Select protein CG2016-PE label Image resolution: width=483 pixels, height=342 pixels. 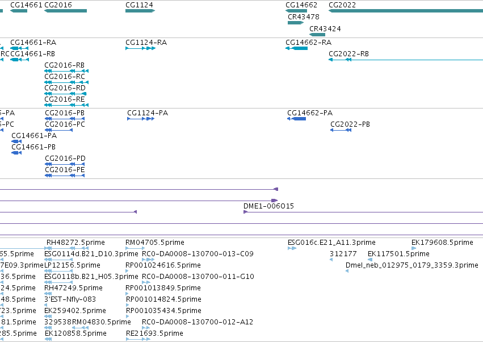[x=65, y=170]
